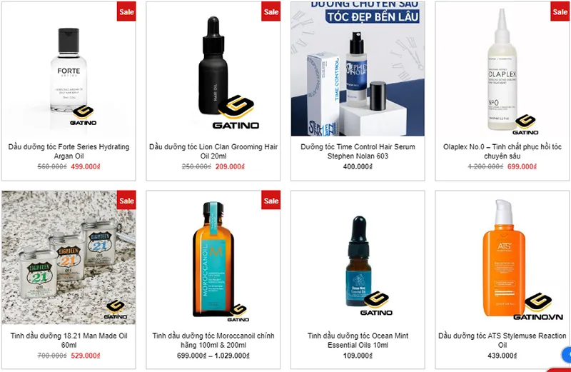Viewport: 571px width, 372px height.
Task: Open the Moroccanoil amber bottle image
Action: 213,257
